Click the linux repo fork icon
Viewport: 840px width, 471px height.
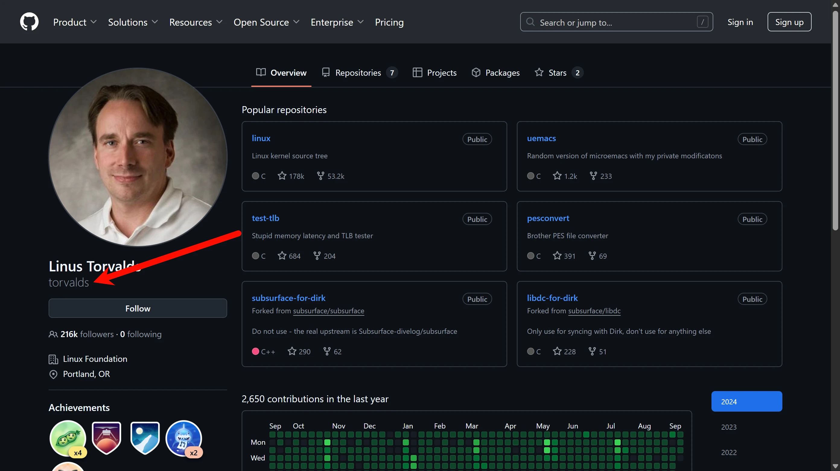[x=320, y=176]
